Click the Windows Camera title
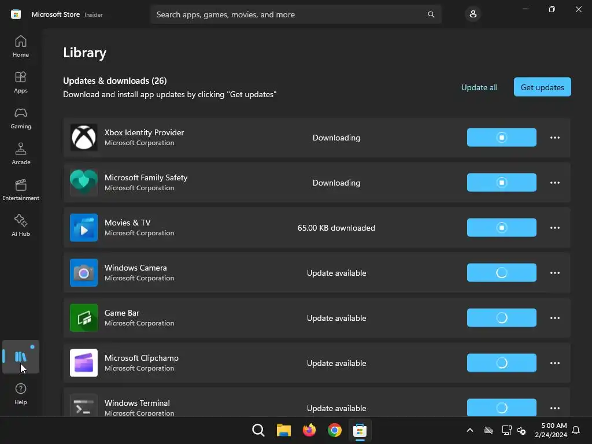This screenshot has height=444, width=592. point(135,268)
